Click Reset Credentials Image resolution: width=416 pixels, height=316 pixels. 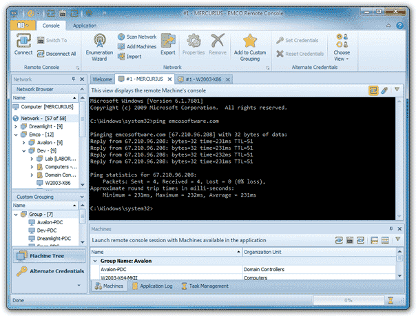[300, 54]
